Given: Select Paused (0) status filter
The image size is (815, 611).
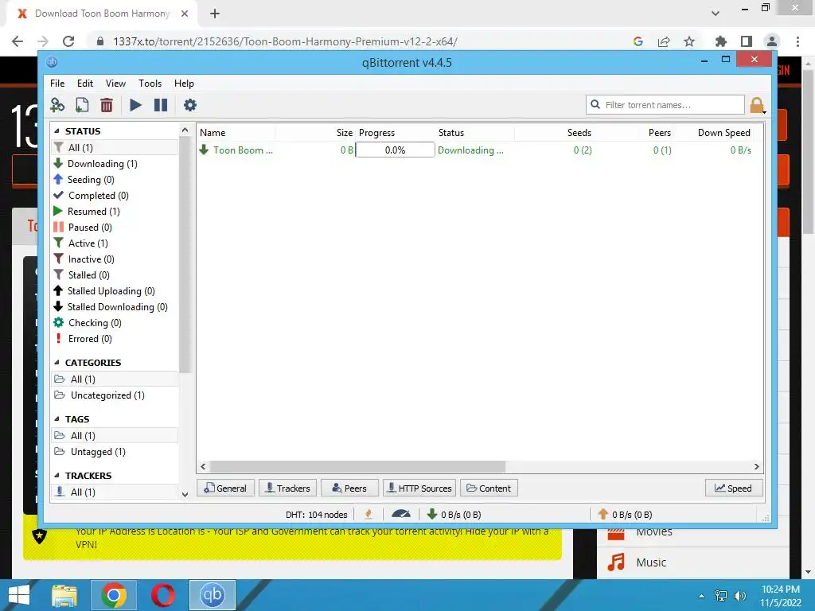Looking at the screenshot, I should [x=115, y=228].
